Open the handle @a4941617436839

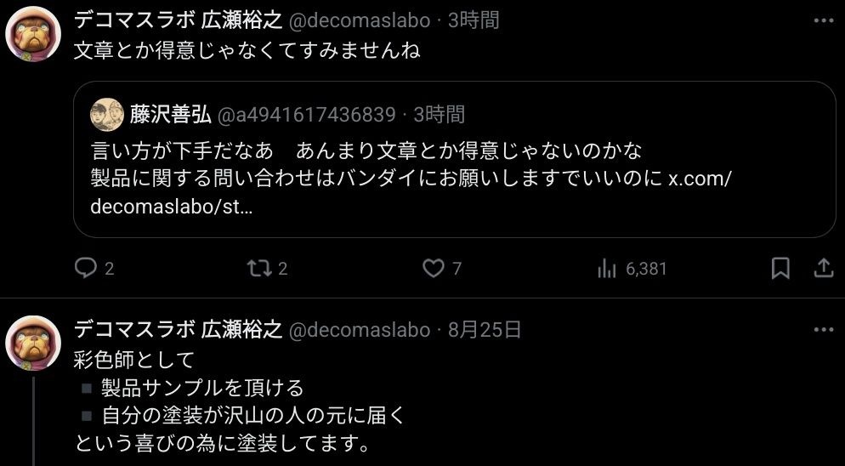point(306,115)
